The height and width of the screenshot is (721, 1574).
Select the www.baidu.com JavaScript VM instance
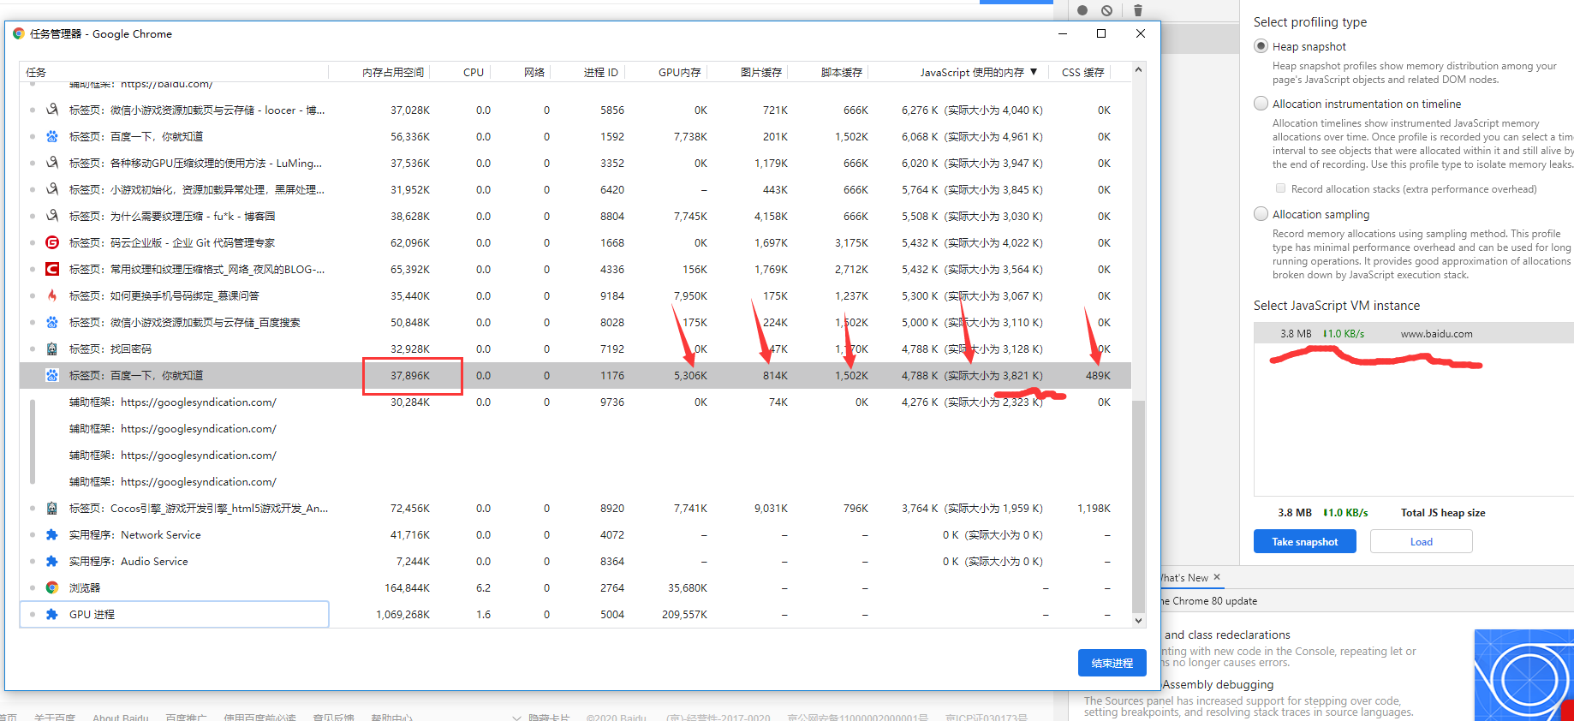pyautogui.click(x=1414, y=333)
